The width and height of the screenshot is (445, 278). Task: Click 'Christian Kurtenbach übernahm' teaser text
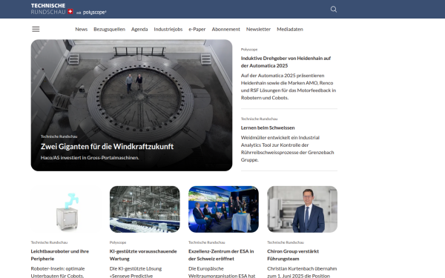302,272
